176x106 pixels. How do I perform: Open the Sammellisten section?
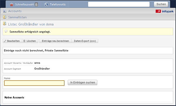point(18,17)
